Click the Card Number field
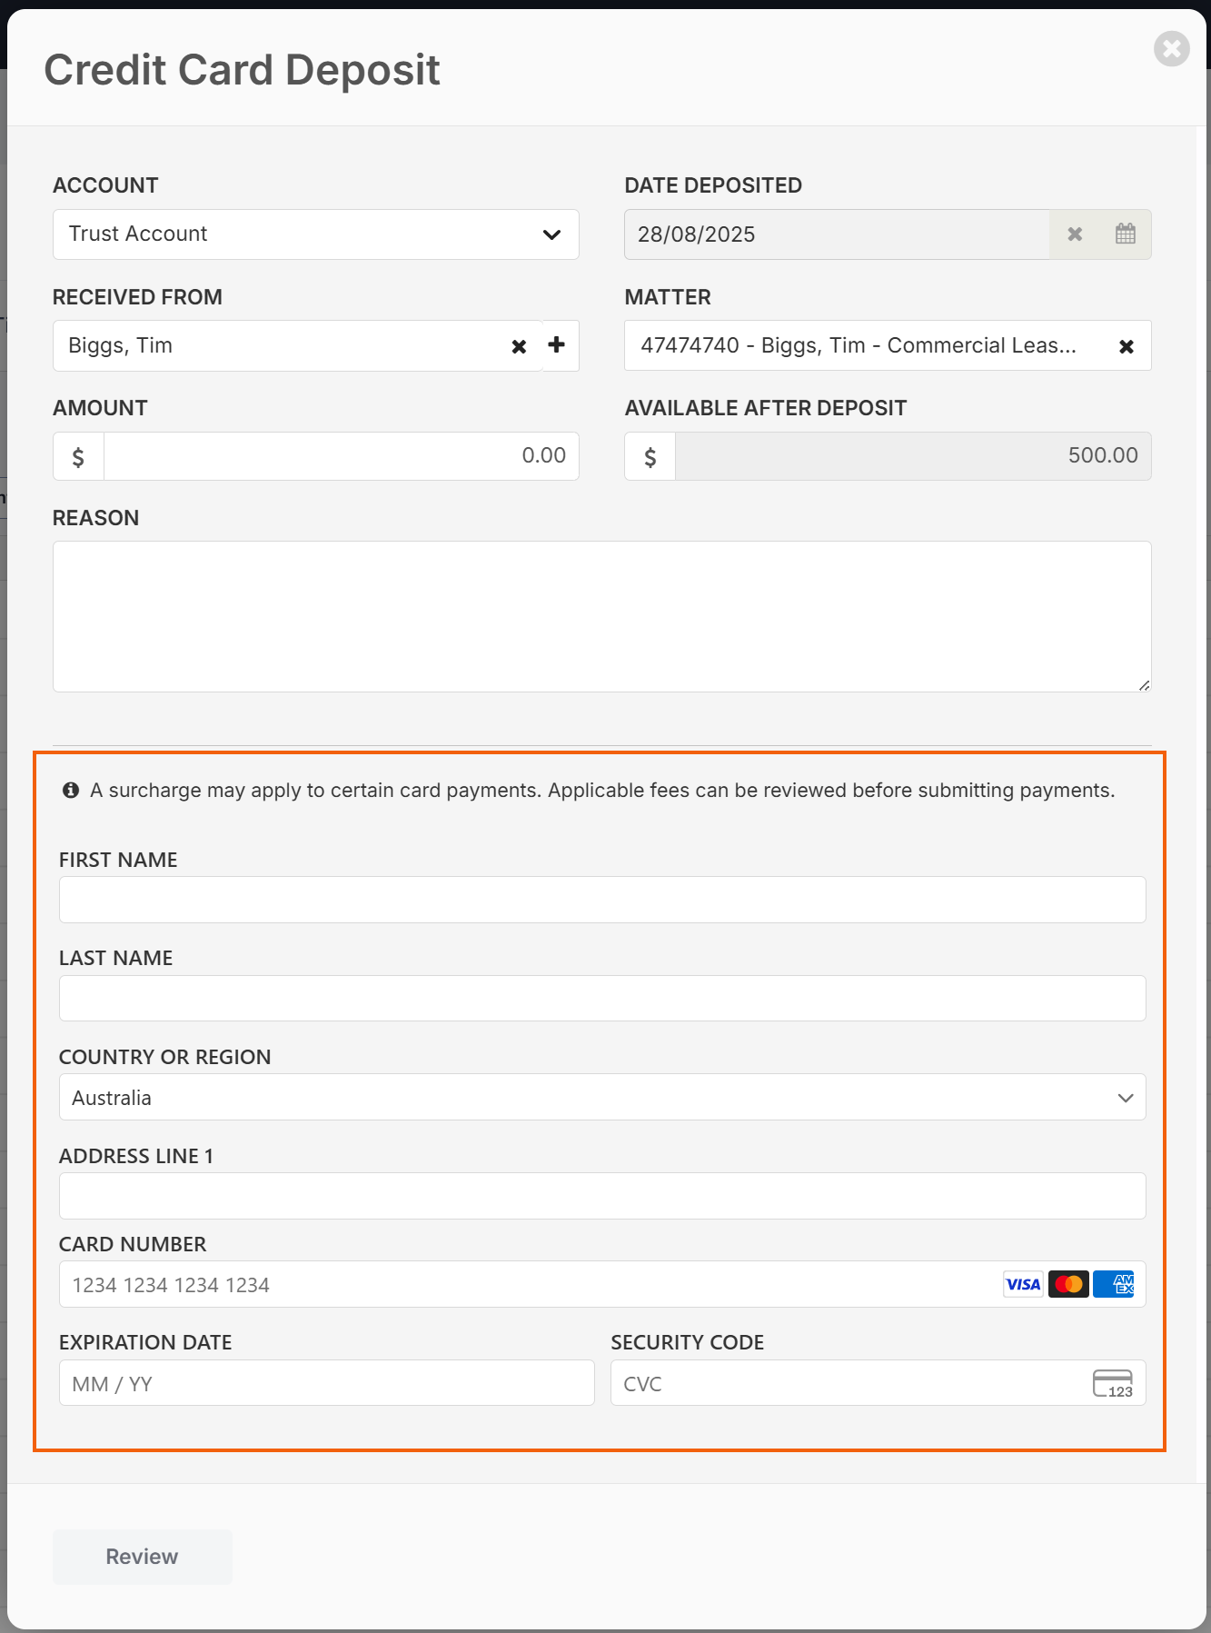 click(x=527, y=1284)
